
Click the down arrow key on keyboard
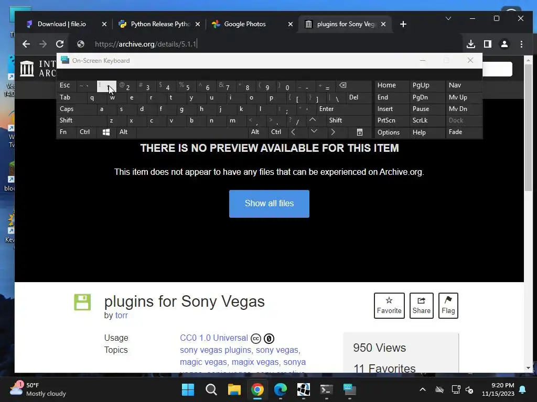click(x=314, y=132)
